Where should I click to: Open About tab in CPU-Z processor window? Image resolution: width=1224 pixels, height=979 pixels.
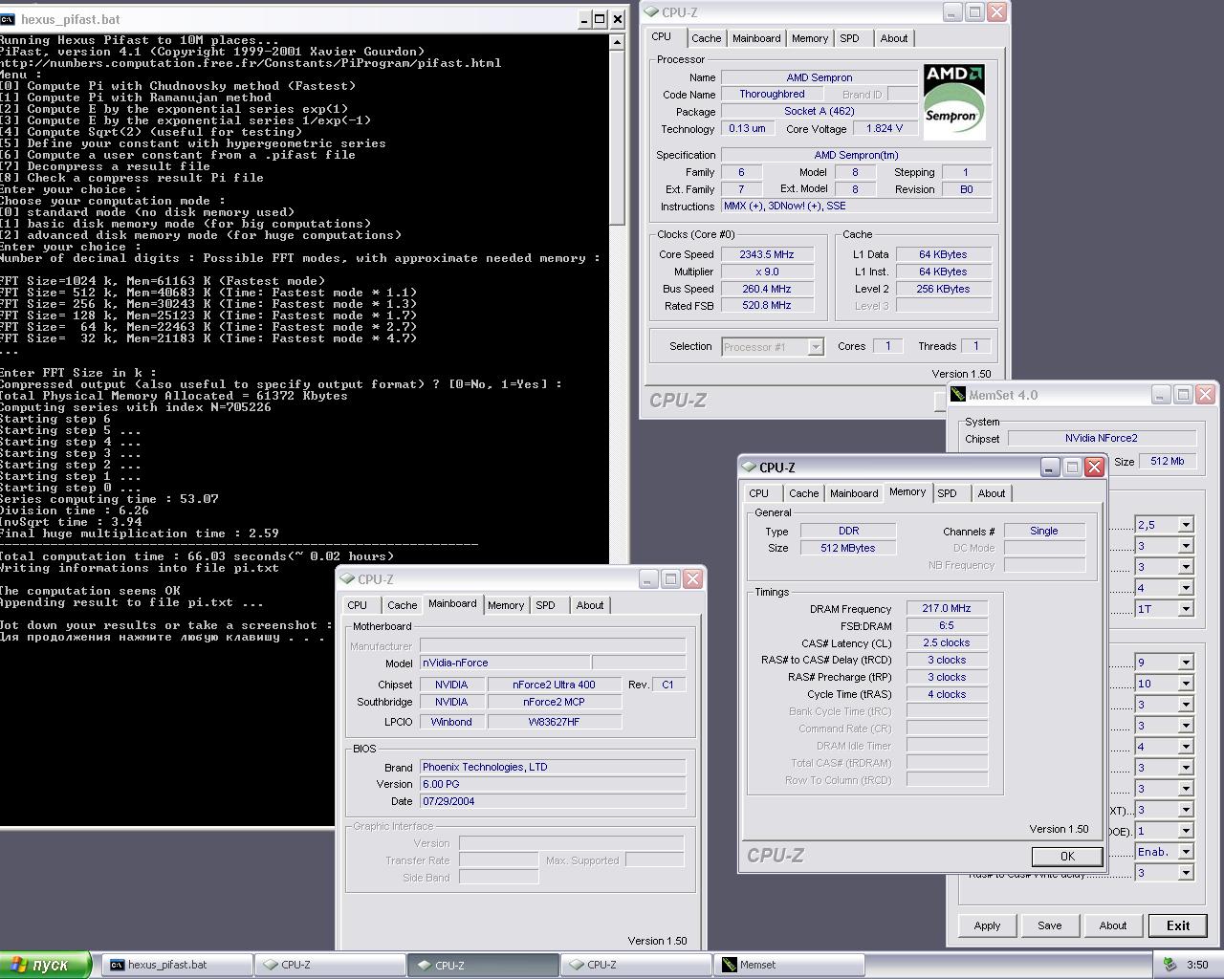pos(894,38)
